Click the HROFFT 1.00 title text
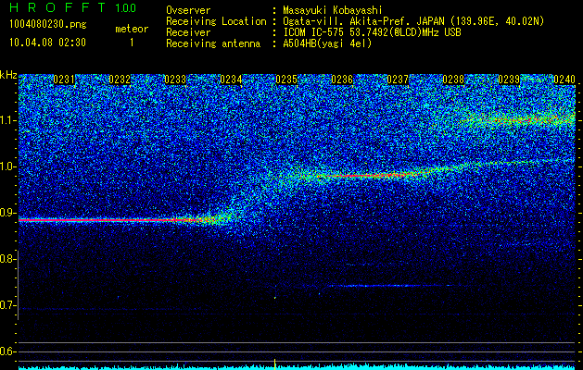The width and height of the screenshot is (583, 370). (72, 7)
